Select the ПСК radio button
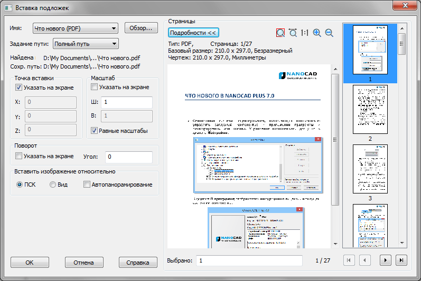 coord(20,185)
